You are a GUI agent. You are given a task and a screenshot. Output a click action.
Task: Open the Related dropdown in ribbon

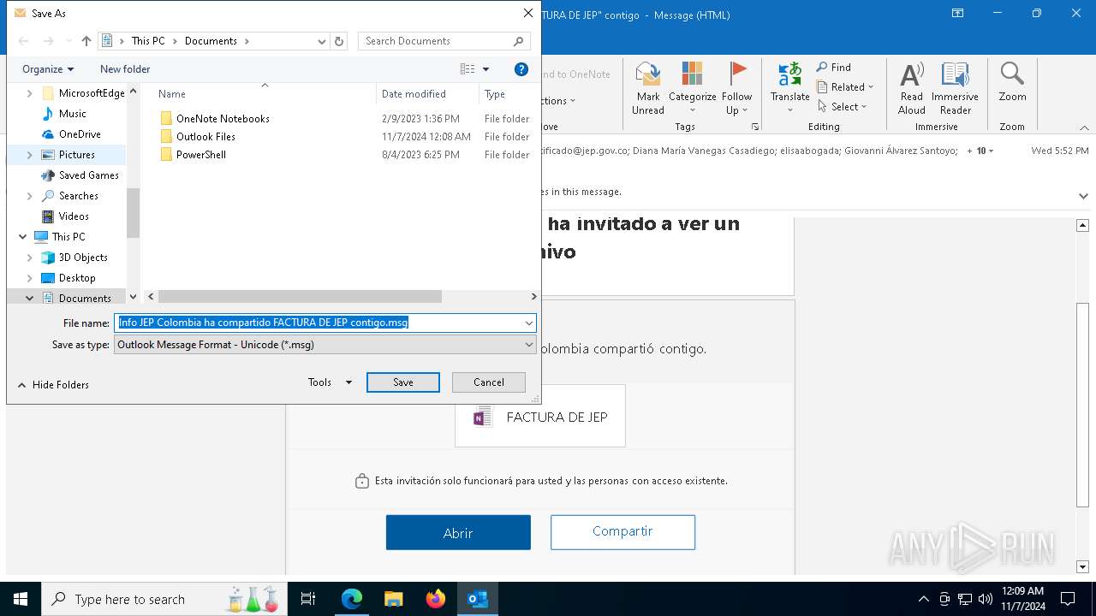tap(845, 87)
